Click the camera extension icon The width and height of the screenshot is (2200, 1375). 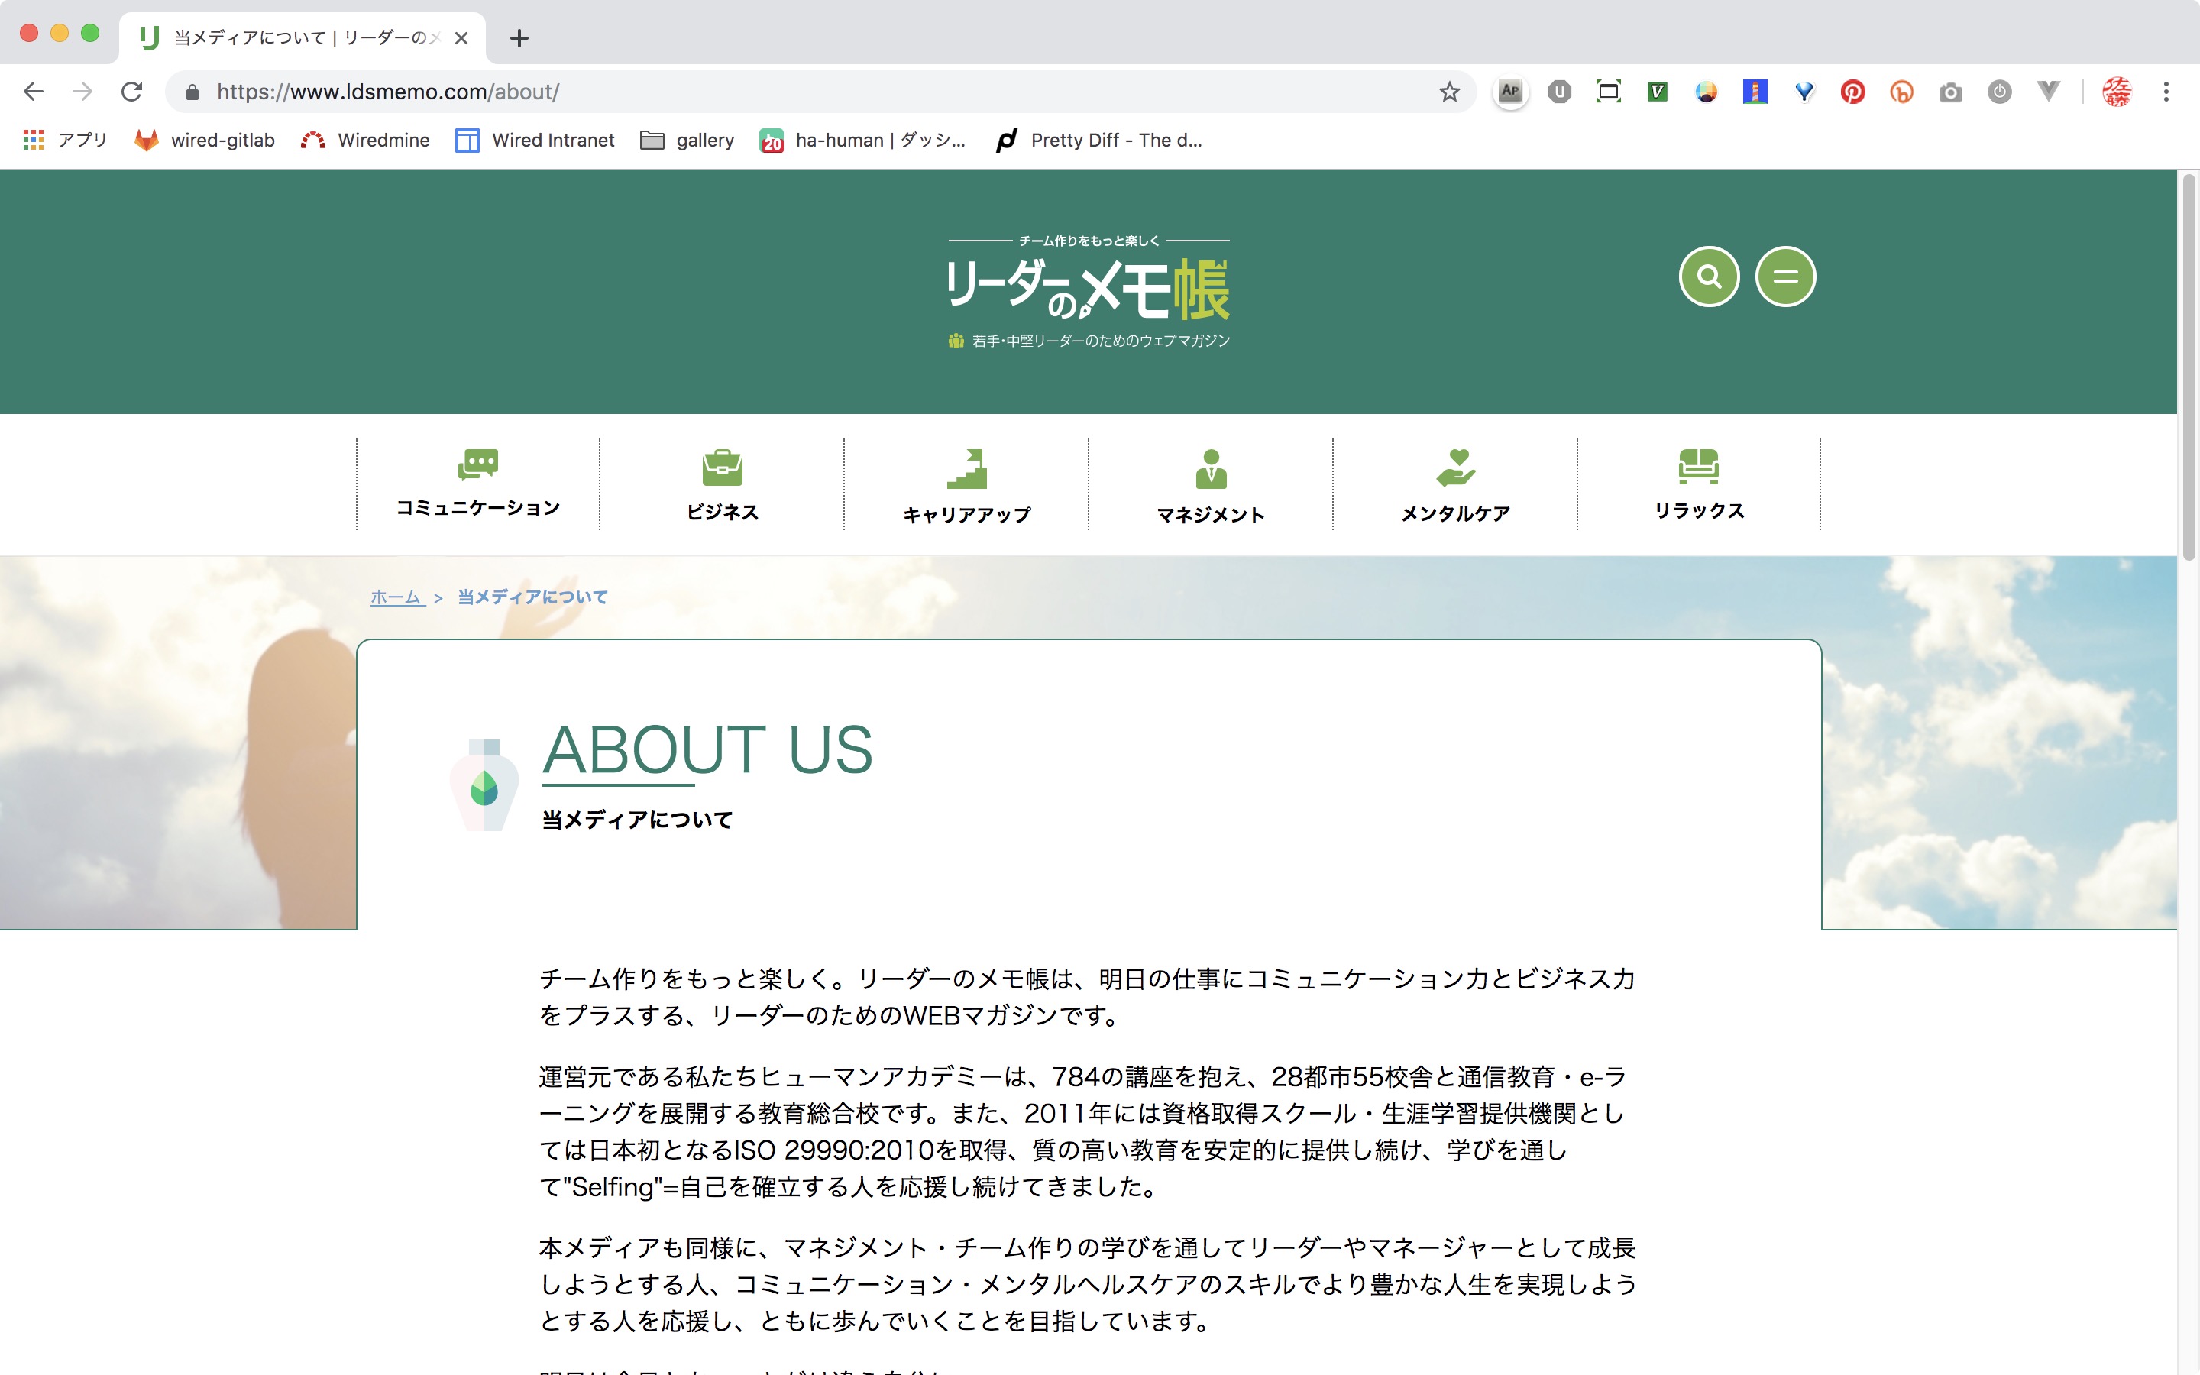click(1951, 92)
